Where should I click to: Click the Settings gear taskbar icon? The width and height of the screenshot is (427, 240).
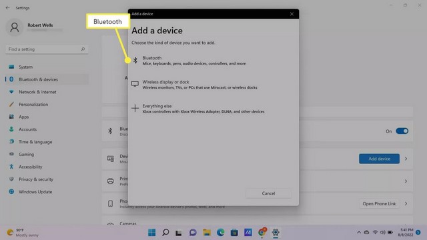[x=276, y=233]
